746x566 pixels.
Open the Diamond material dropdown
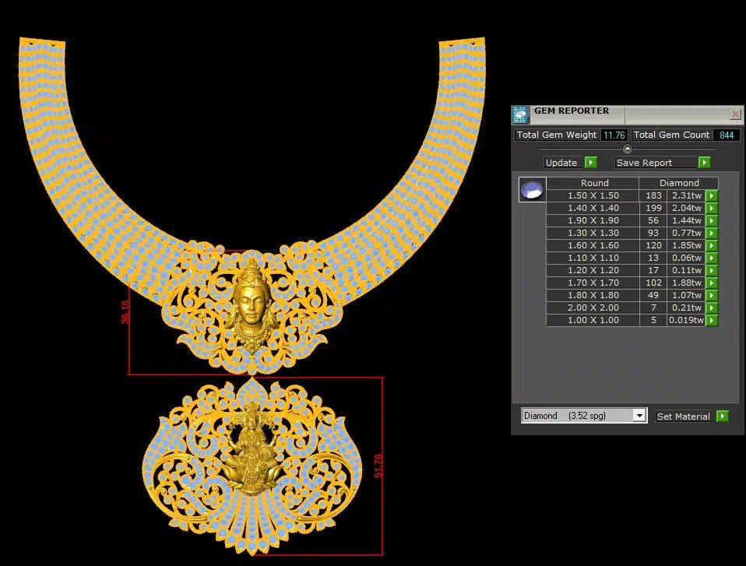[639, 416]
